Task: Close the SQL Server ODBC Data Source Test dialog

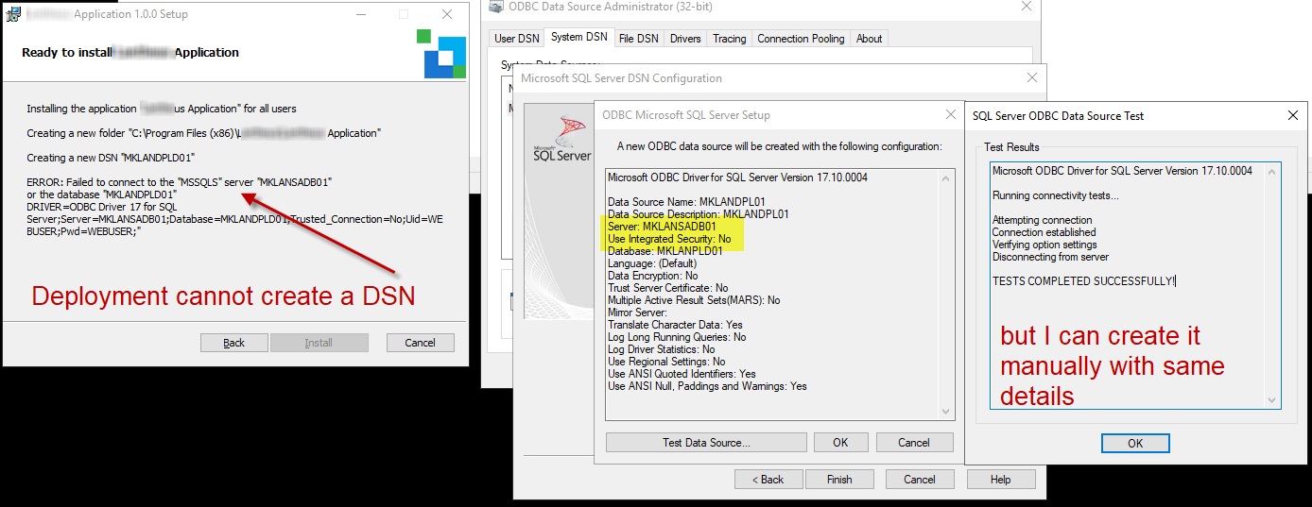Action: pyautogui.click(x=1292, y=115)
